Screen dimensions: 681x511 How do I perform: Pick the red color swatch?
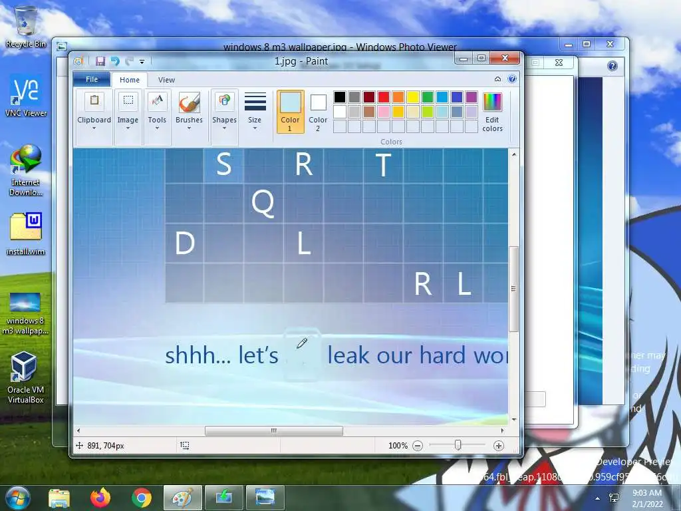pos(384,97)
